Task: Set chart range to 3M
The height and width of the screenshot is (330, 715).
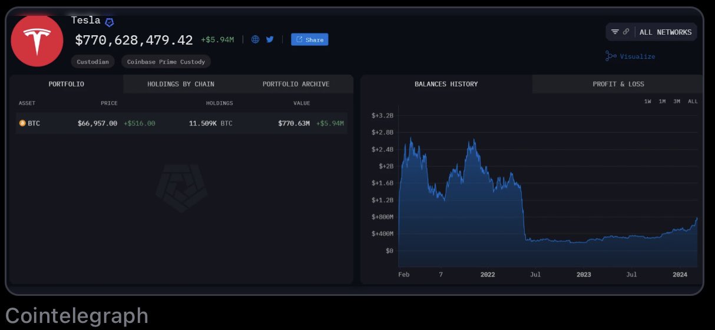Action: tap(677, 101)
